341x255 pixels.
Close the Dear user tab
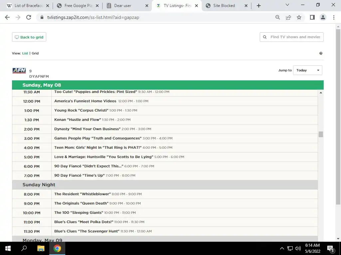tap(147, 6)
